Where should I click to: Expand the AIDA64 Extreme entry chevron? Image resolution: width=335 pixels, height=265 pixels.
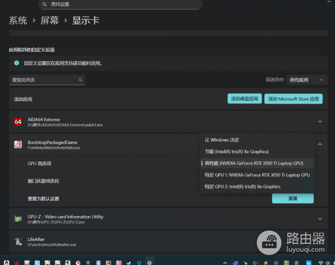pos(320,121)
